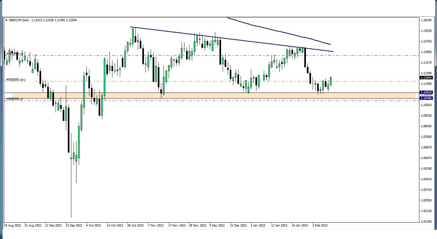
Task: Click the 9 Dec 2022 date label
Action: (x=217, y=226)
